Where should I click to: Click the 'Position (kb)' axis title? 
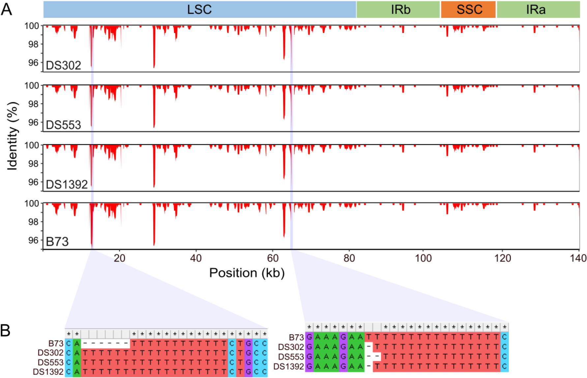click(247, 273)
